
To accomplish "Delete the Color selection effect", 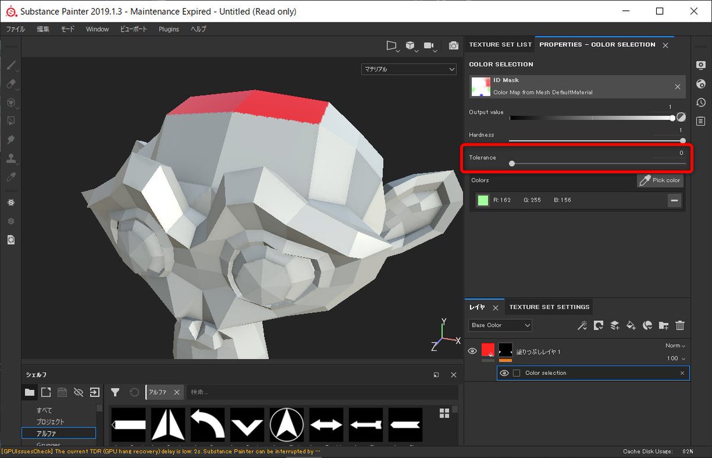I will 682,373.
